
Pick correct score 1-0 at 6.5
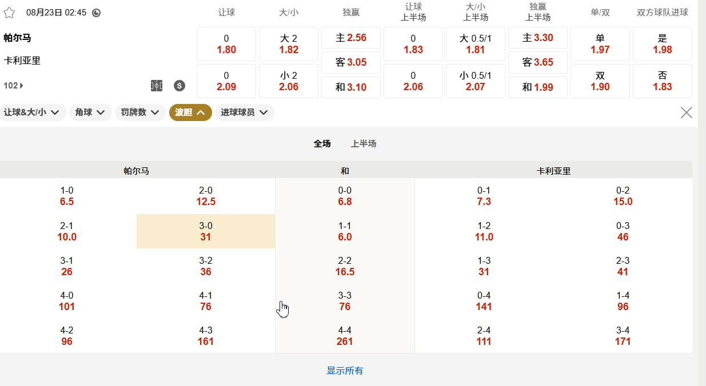click(67, 196)
